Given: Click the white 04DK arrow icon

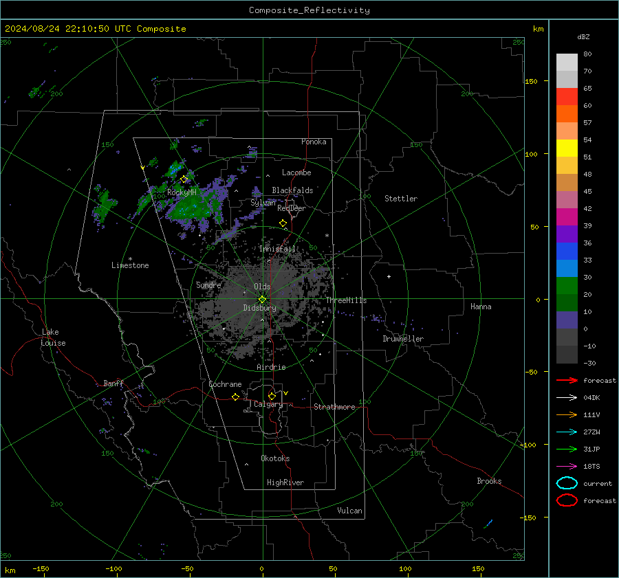Looking at the screenshot, I should tap(567, 397).
